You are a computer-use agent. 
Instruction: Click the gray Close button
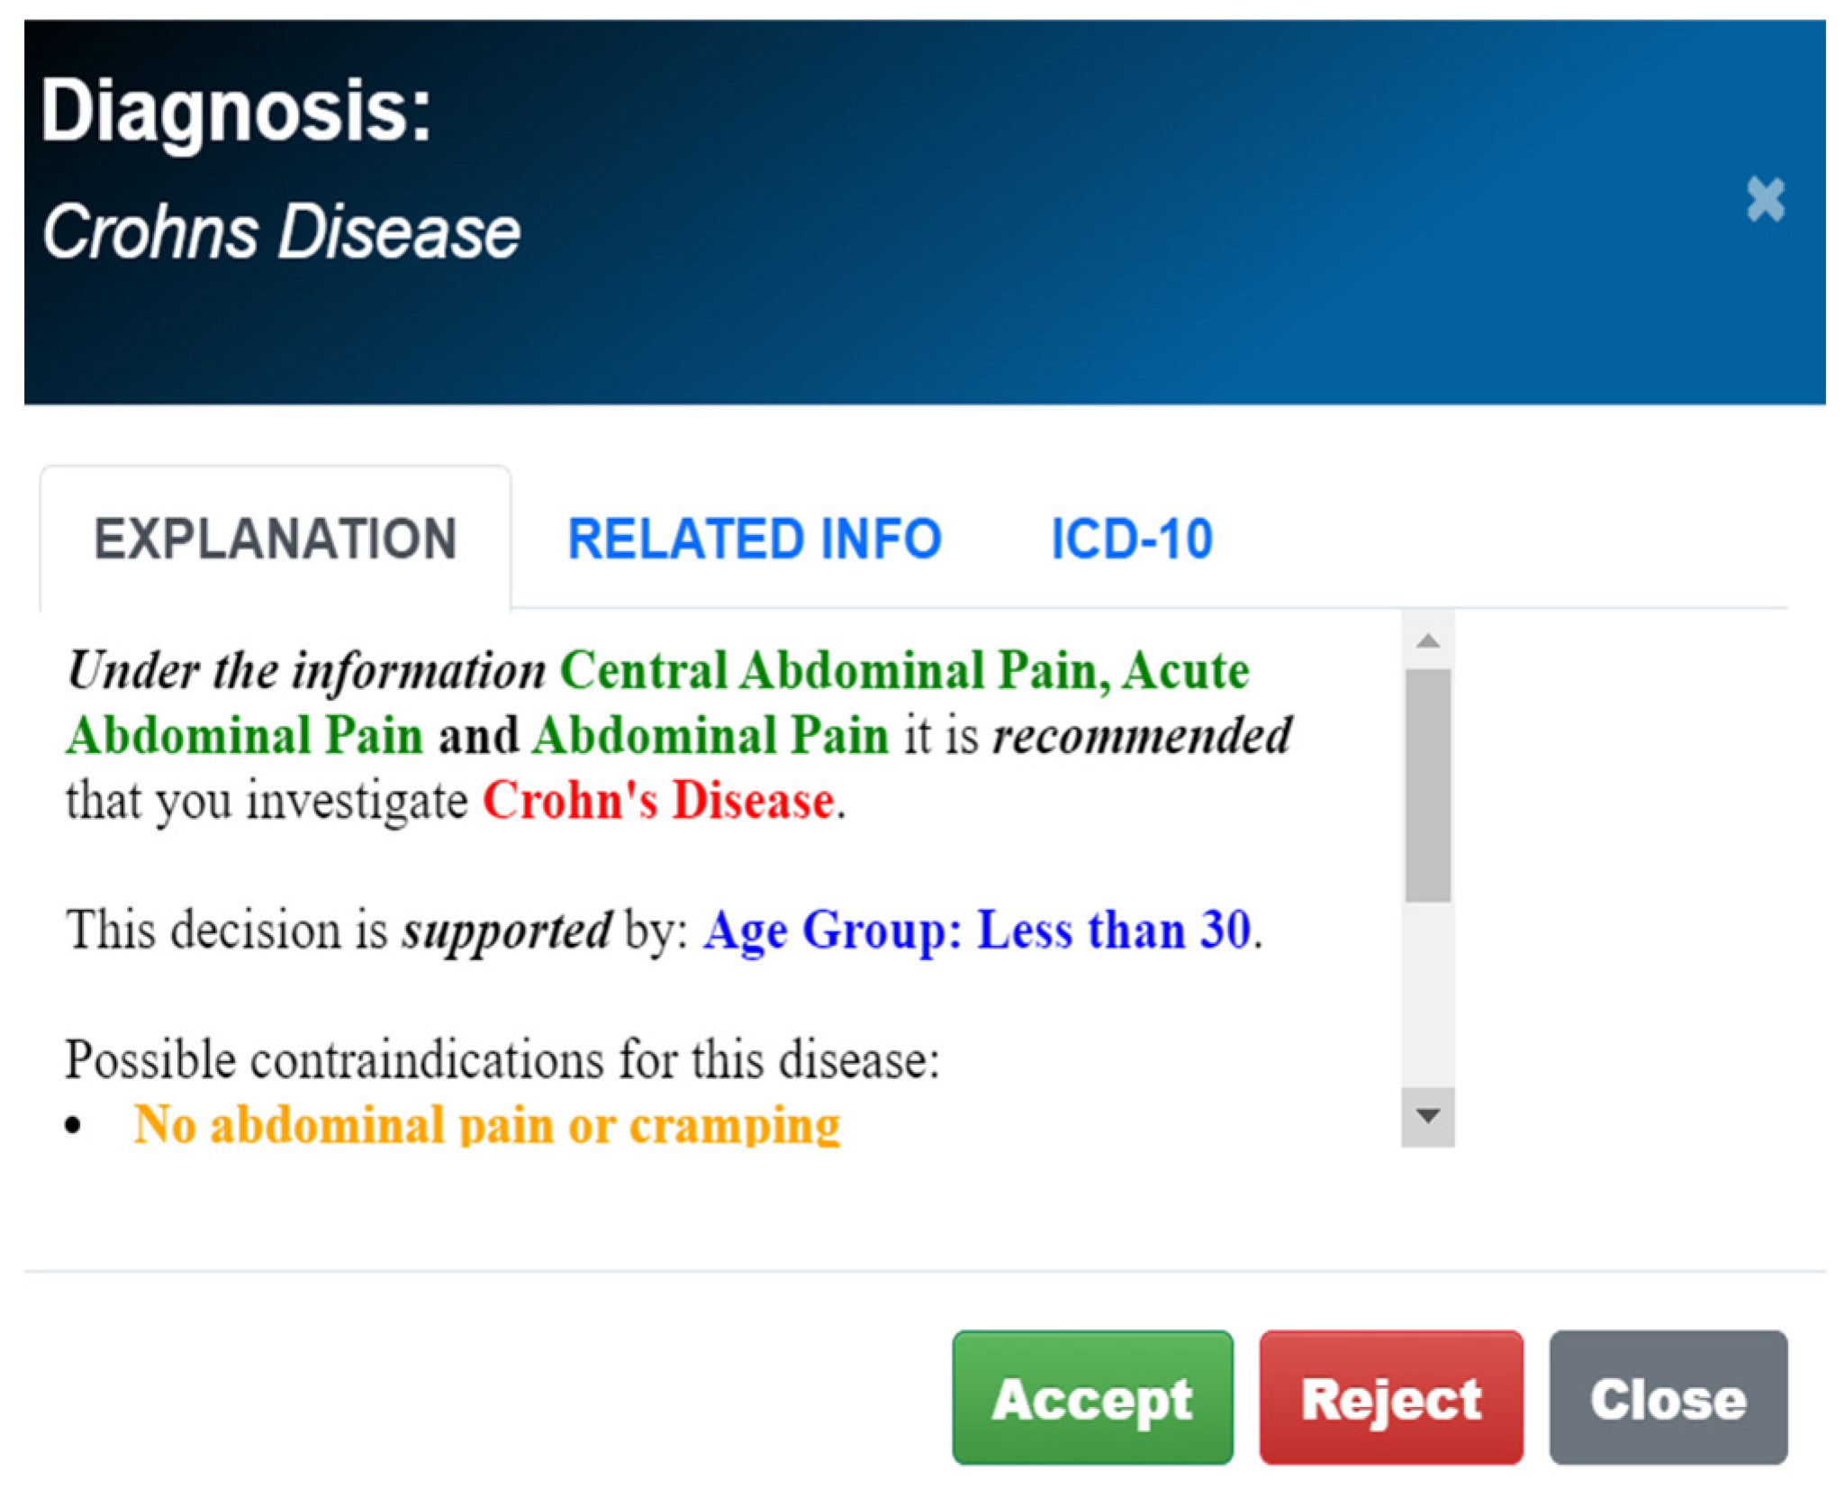click(x=1668, y=1399)
